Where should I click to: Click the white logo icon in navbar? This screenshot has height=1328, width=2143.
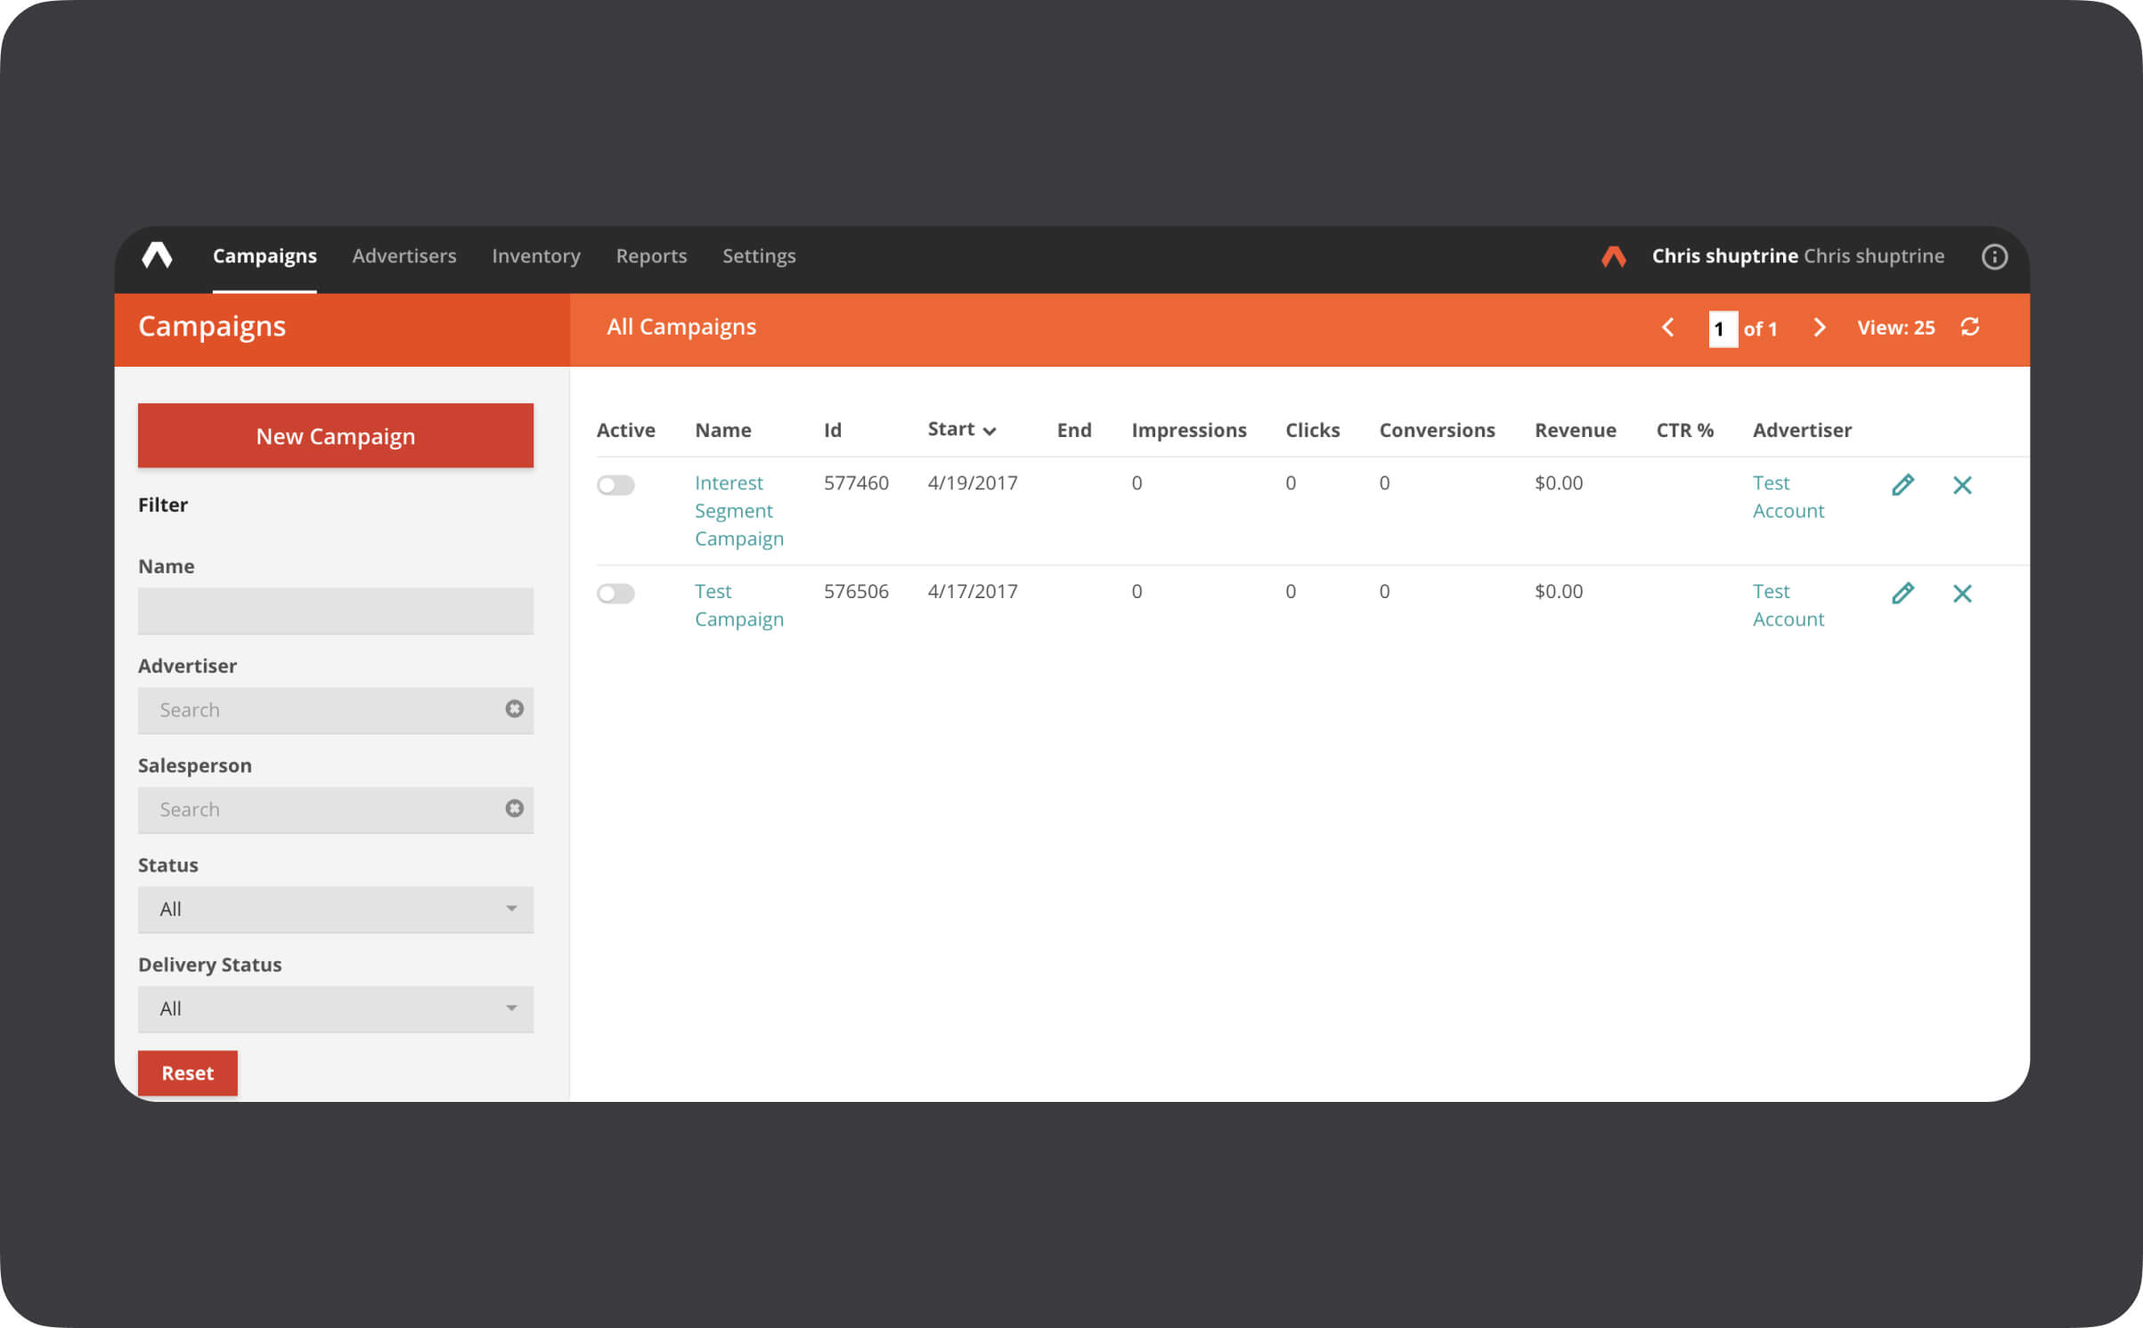click(x=157, y=255)
